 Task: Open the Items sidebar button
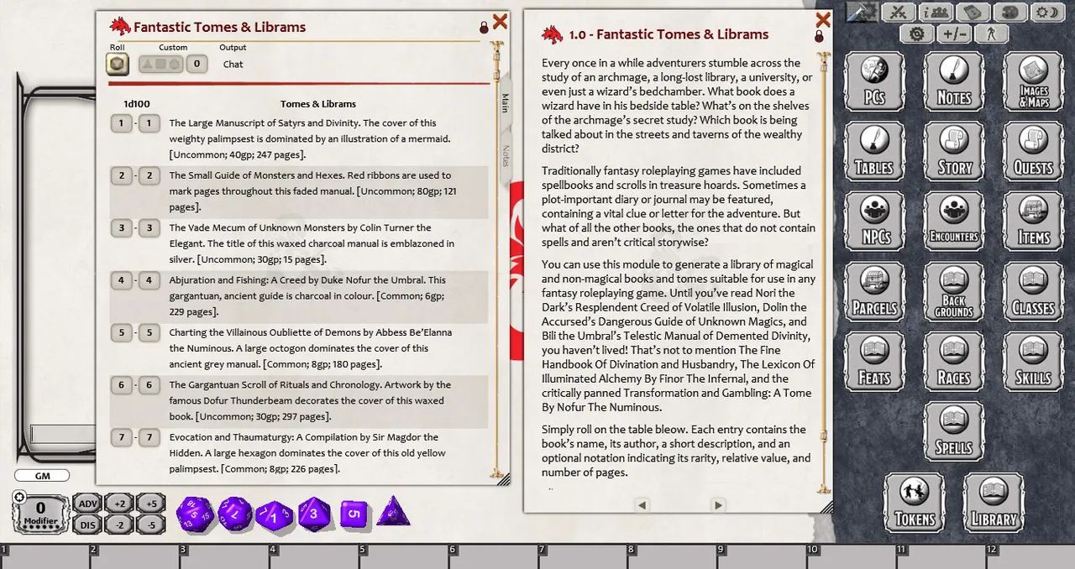[x=1033, y=222]
